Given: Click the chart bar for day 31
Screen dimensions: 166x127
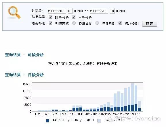Looking at the screenshot, I should pyautogui.click(x=140, y=106).
